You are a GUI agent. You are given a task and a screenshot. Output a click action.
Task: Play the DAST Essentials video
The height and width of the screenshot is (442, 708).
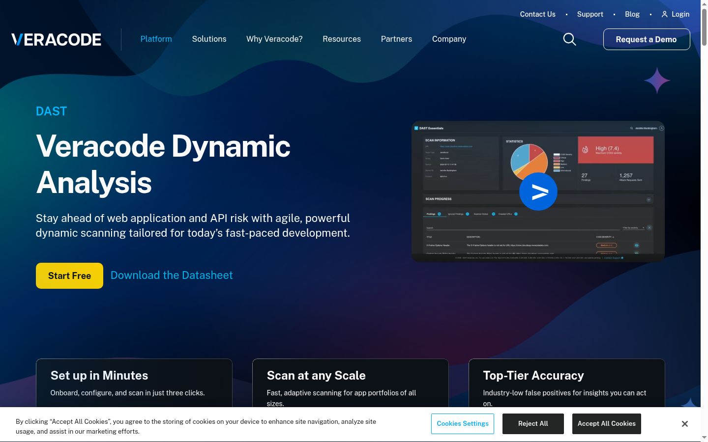pyautogui.click(x=538, y=192)
